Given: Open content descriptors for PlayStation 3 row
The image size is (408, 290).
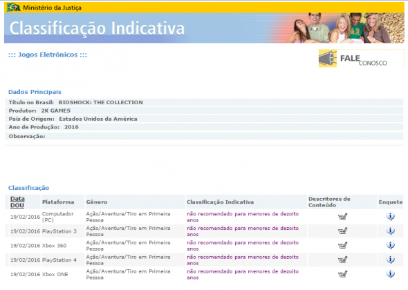Looking at the screenshot, I should click(342, 231).
